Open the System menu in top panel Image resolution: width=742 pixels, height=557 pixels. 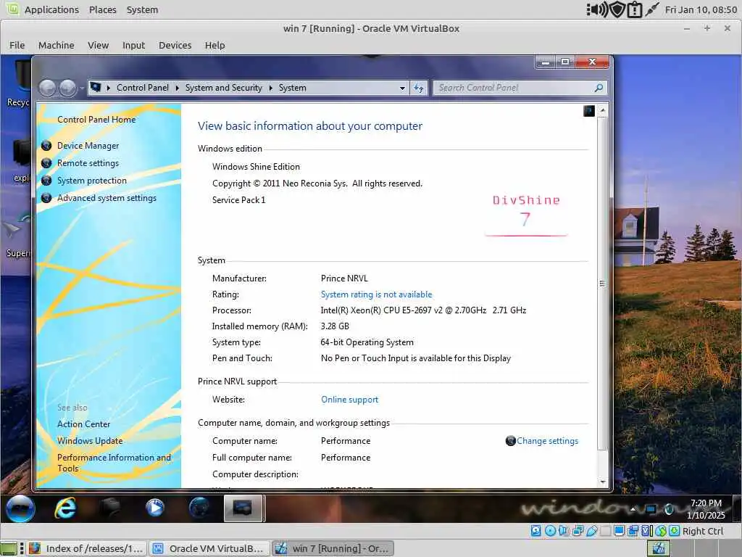[143, 9]
